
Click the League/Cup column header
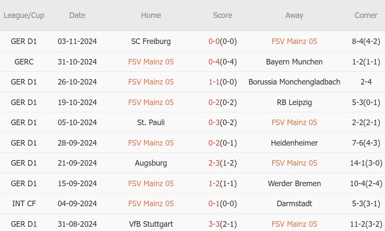click(24, 15)
